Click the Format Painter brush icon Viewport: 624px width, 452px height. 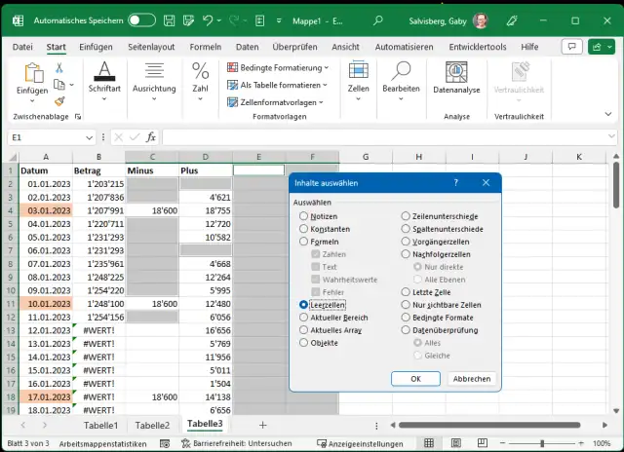point(58,99)
